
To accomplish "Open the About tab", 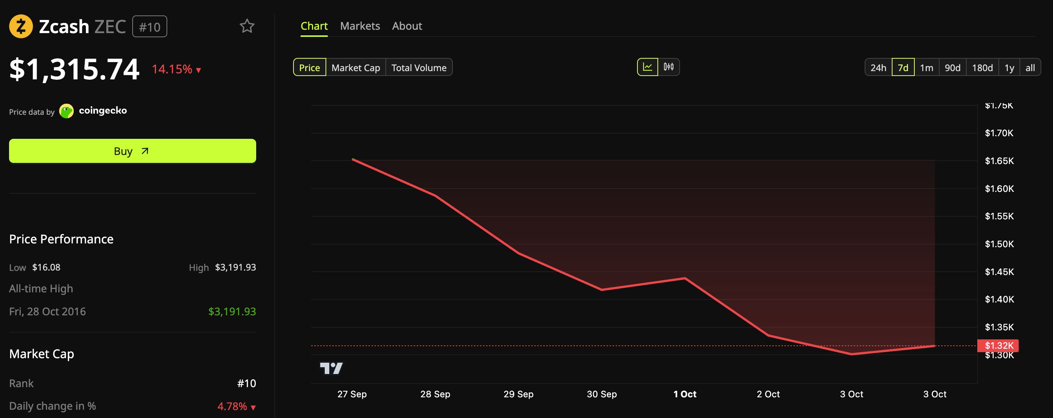I will pos(407,26).
